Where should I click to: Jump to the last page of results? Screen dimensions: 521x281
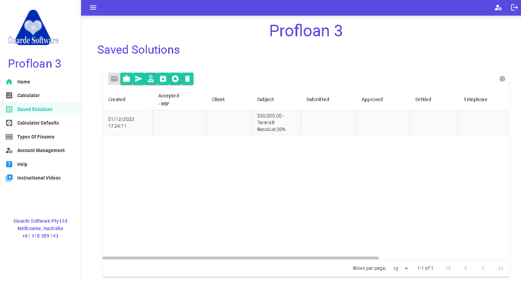(500, 268)
